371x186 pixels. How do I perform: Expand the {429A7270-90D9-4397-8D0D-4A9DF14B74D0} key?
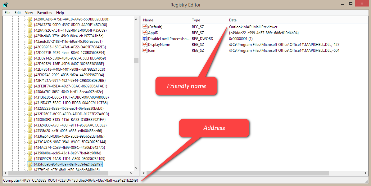click(25, 25)
